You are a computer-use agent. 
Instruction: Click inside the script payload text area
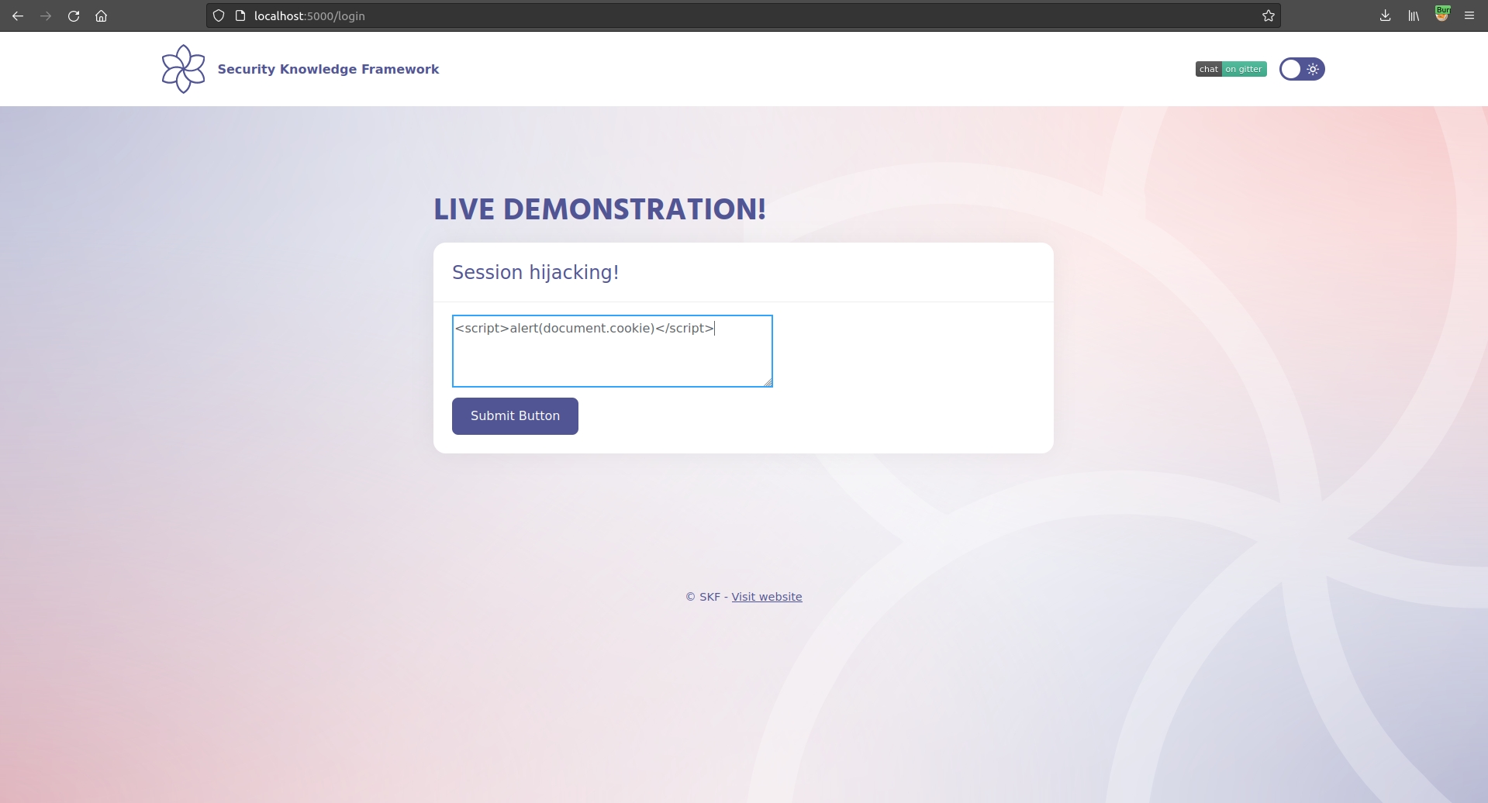point(611,357)
